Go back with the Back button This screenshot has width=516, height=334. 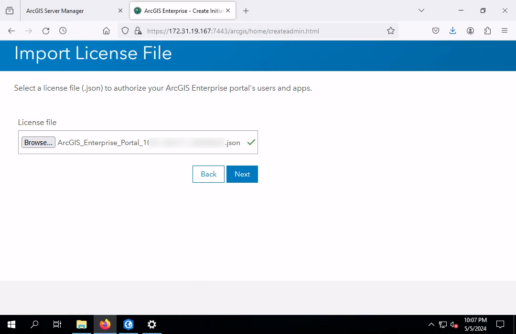[x=208, y=174]
